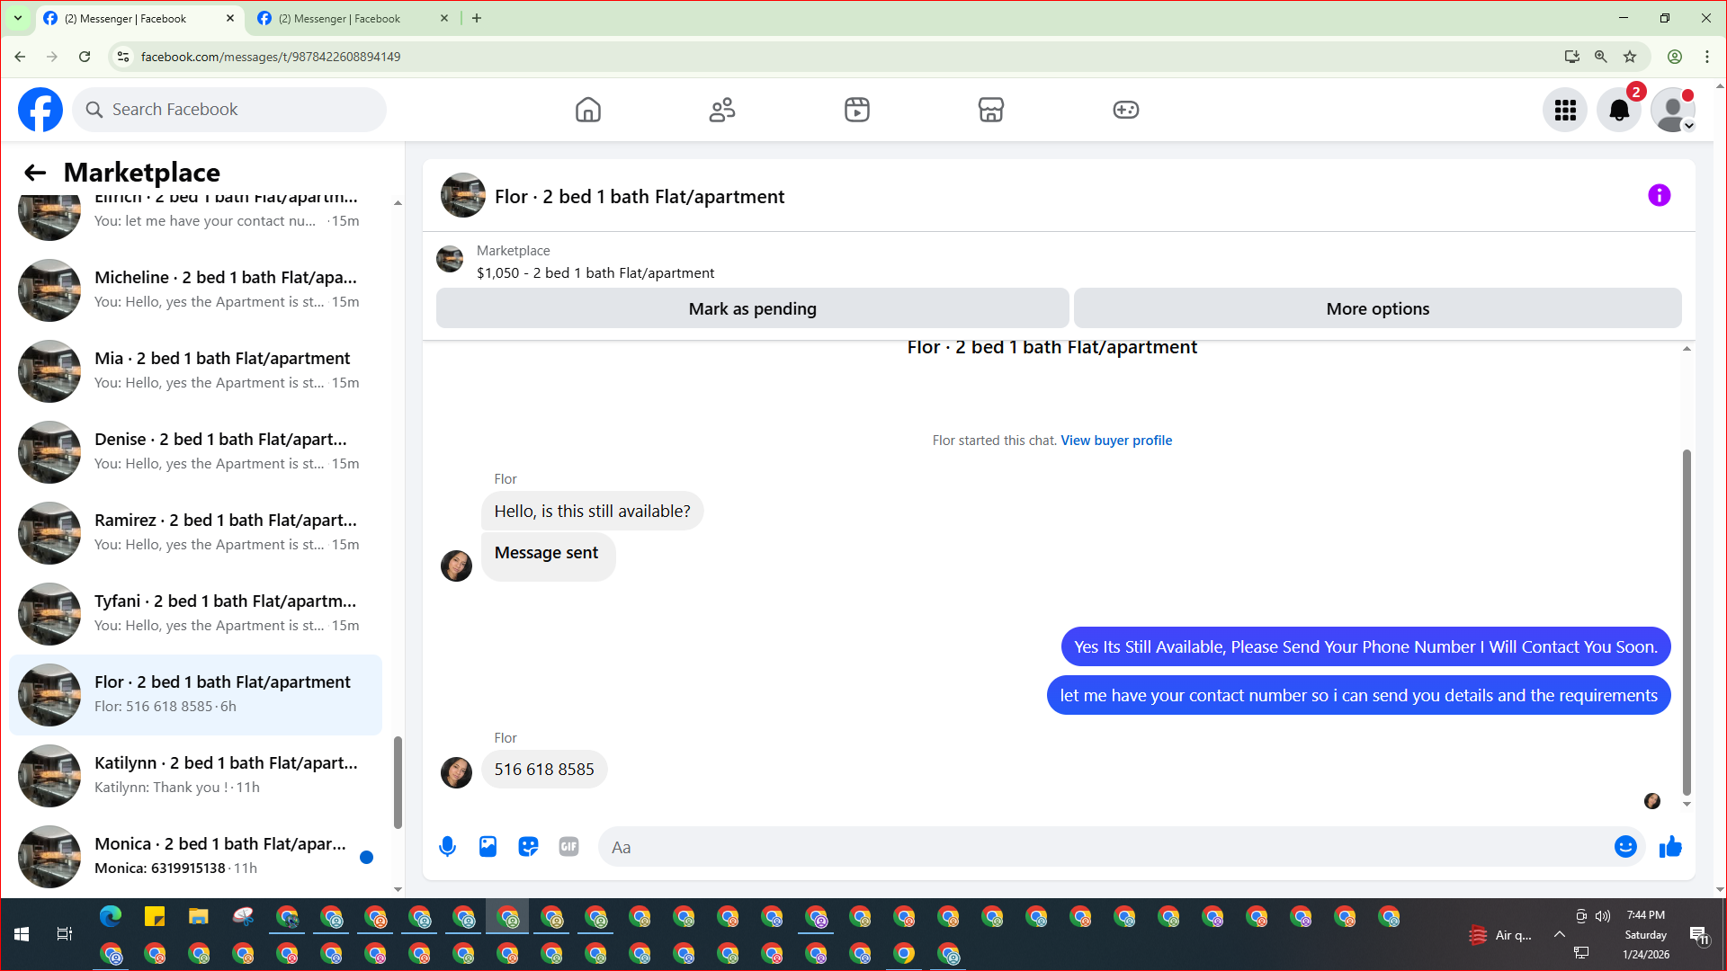Click the chat messages scrollbar
The image size is (1727, 971).
coord(1687,620)
